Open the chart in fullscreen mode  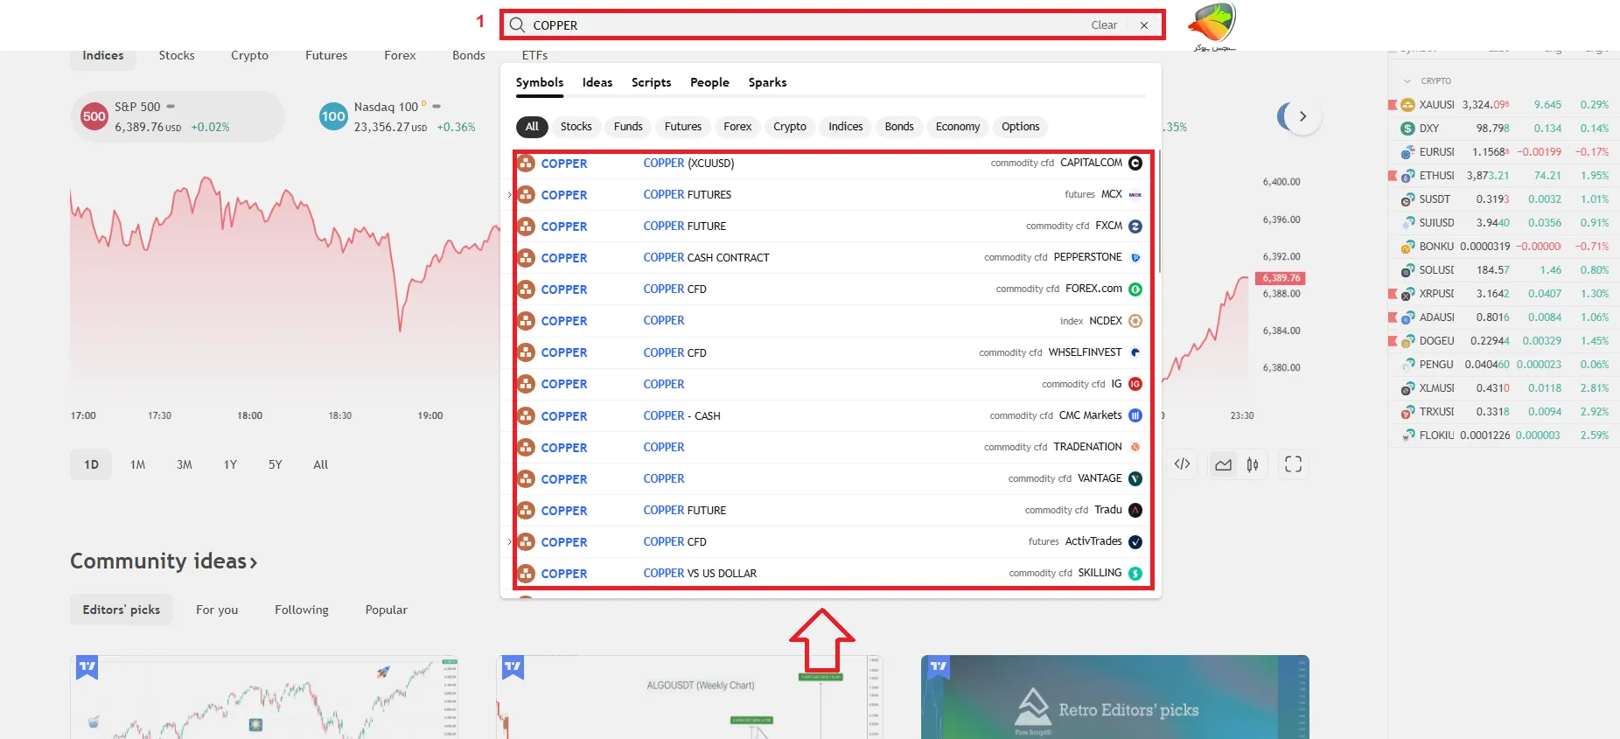(x=1293, y=464)
